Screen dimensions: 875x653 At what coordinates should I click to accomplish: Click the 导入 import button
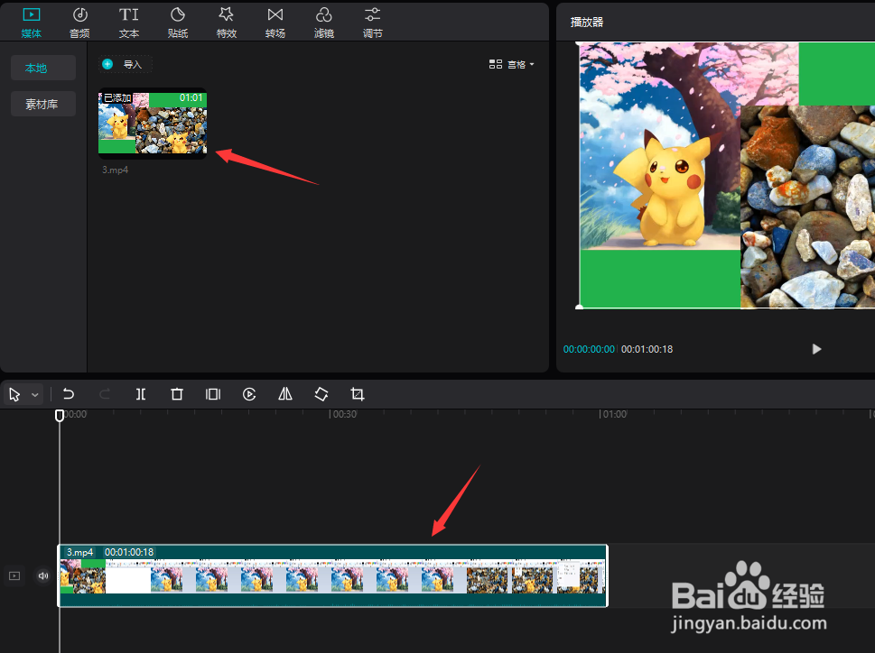[126, 65]
